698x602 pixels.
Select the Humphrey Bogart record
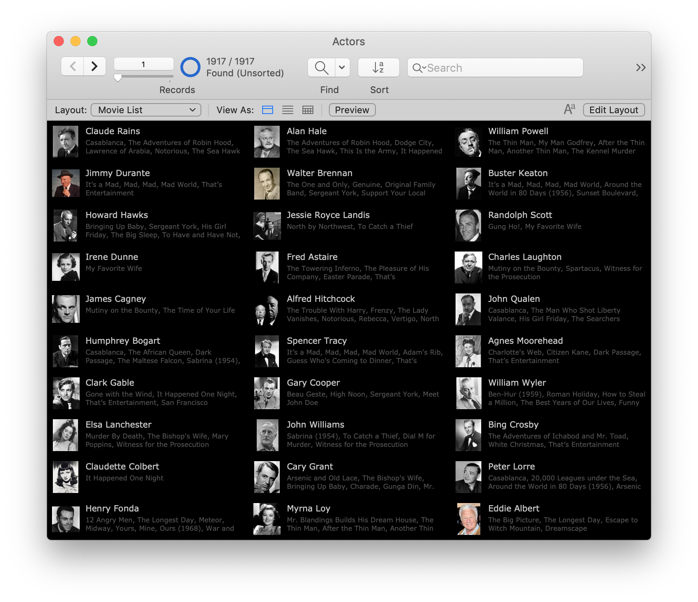tap(123, 341)
